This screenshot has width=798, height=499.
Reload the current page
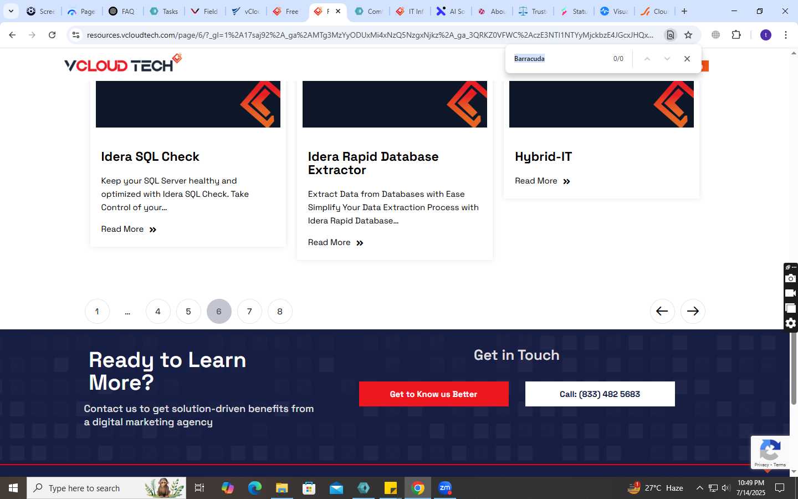click(x=52, y=35)
